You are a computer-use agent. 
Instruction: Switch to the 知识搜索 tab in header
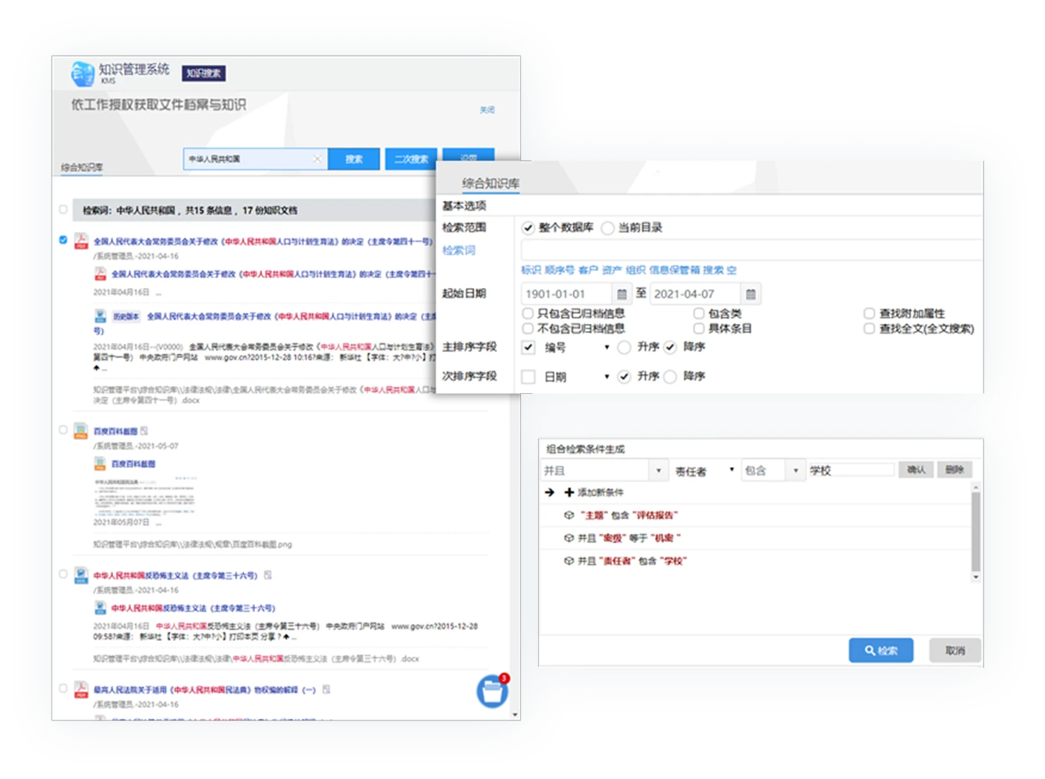tap(203, 73)
